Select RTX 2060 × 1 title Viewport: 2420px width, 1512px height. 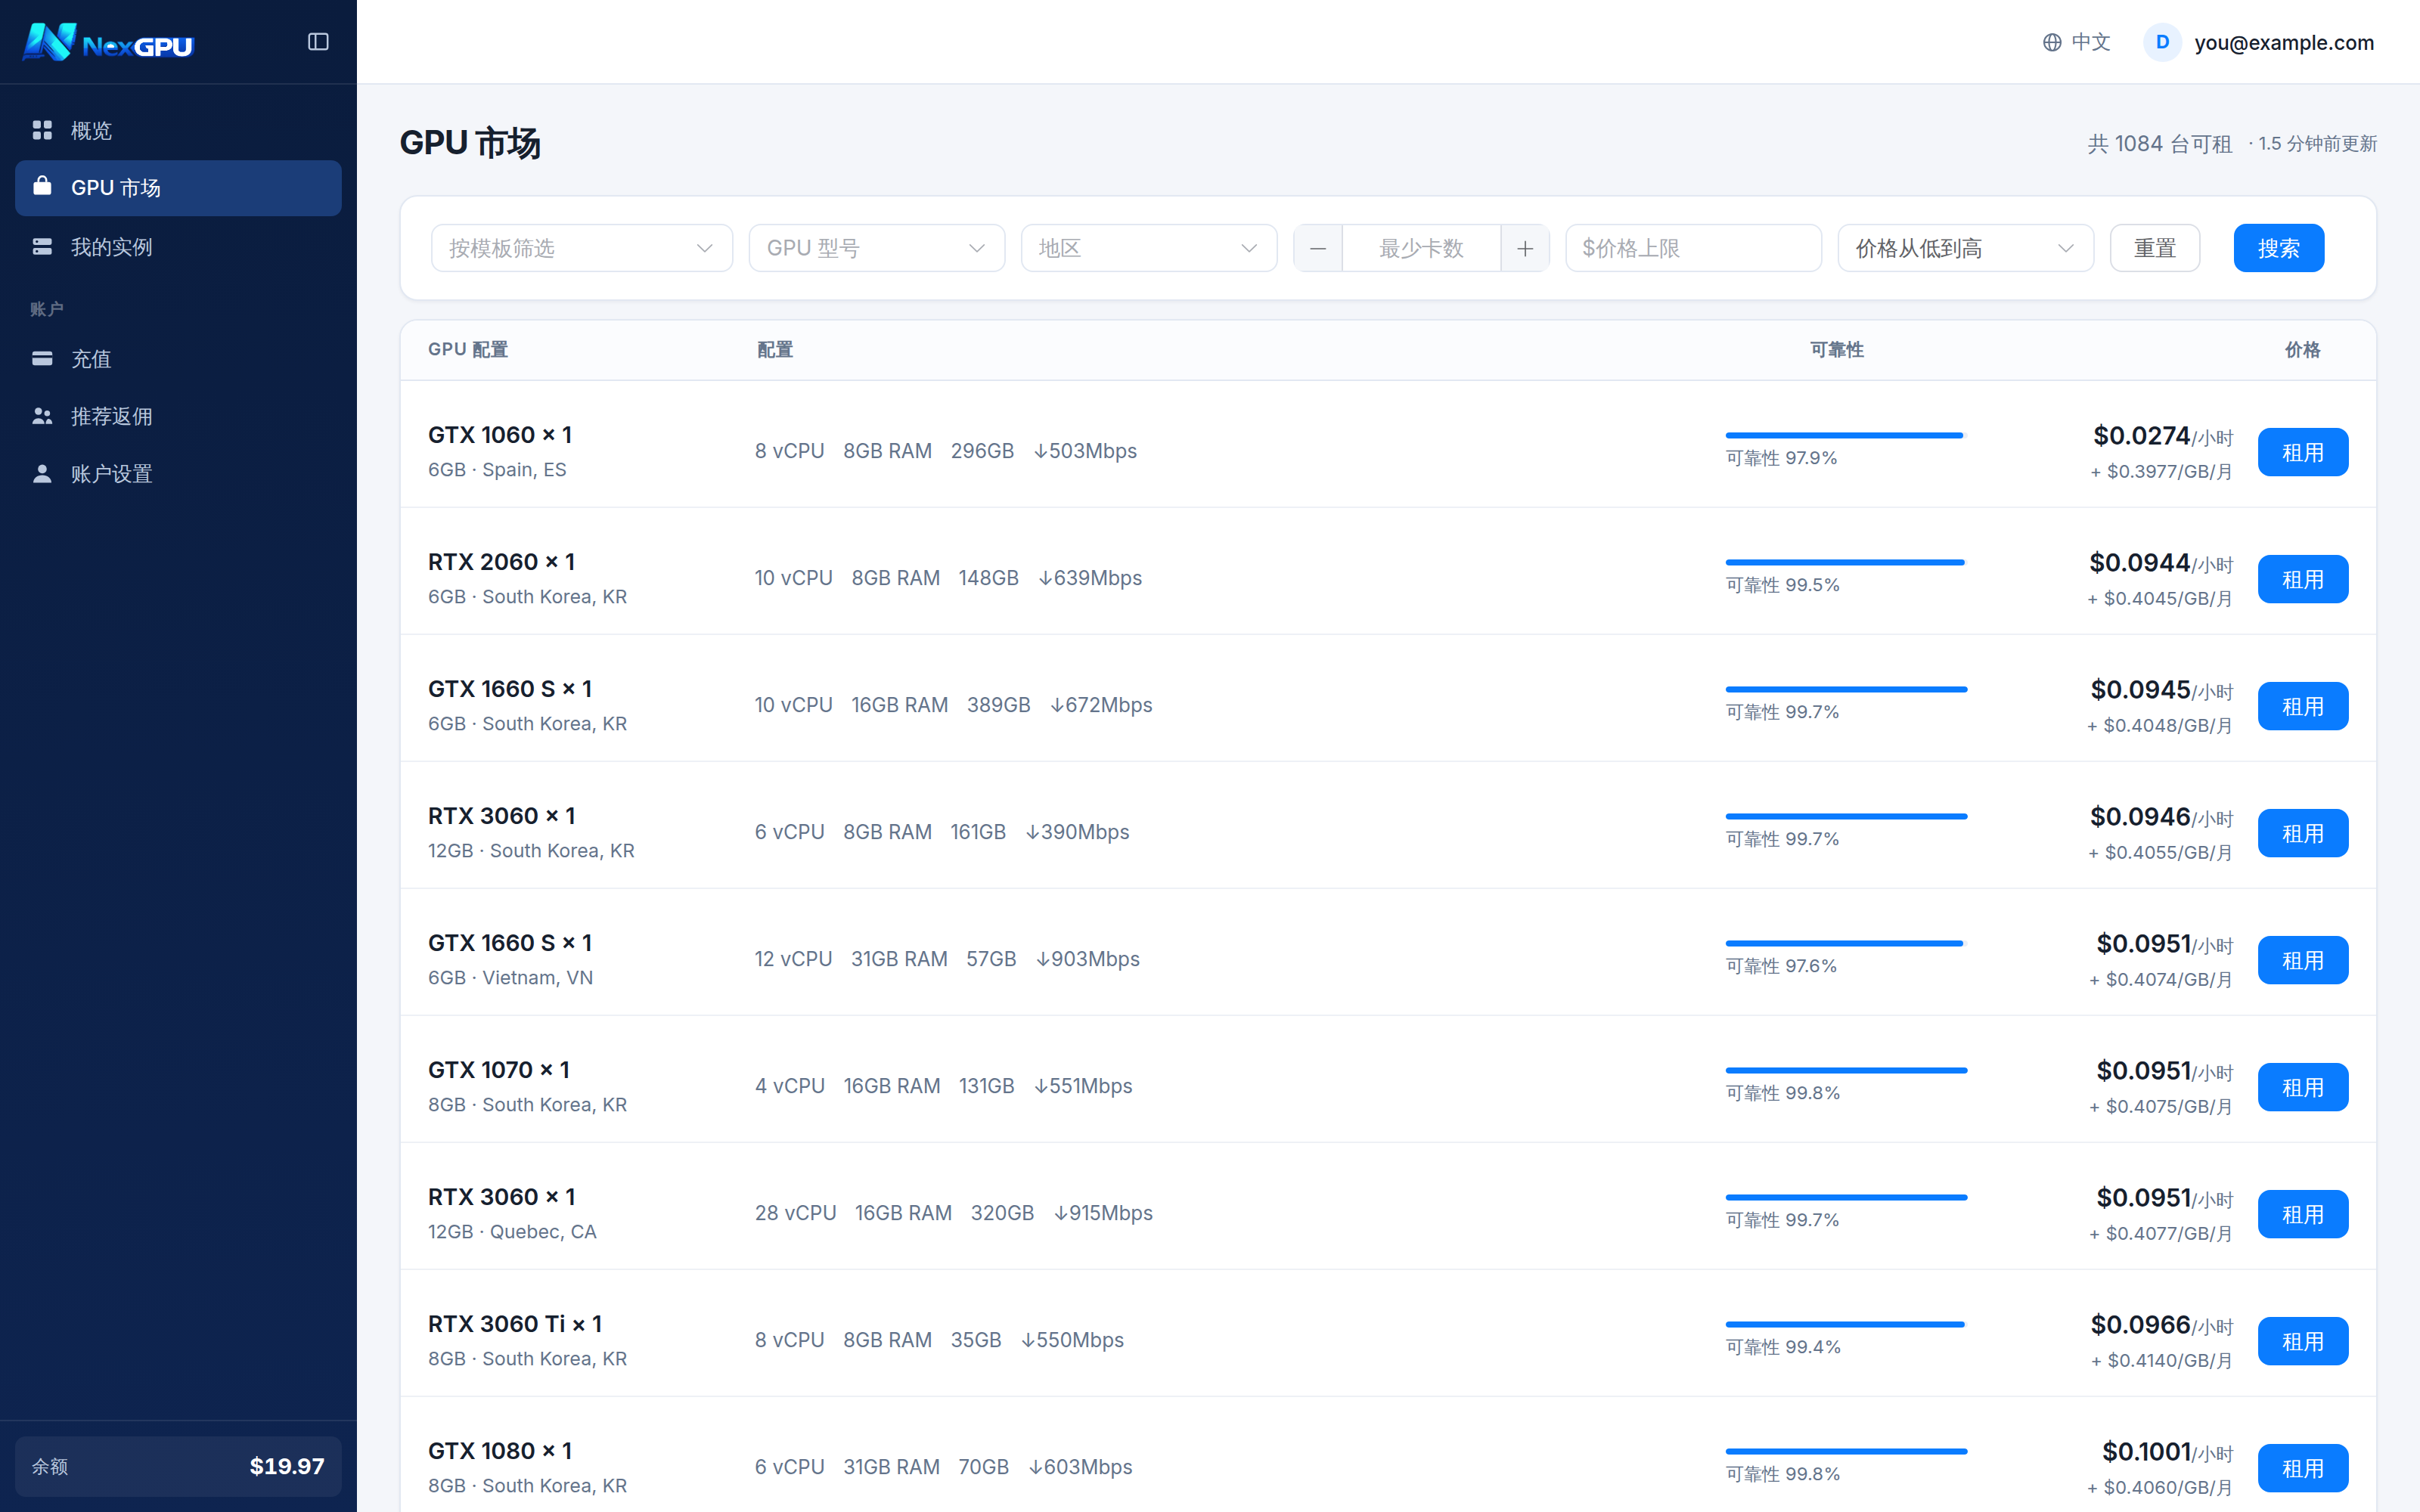[x=502, y=562]
